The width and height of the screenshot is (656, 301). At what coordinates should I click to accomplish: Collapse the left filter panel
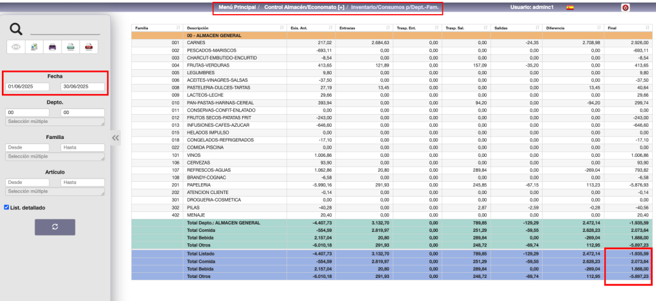[116, 137]
